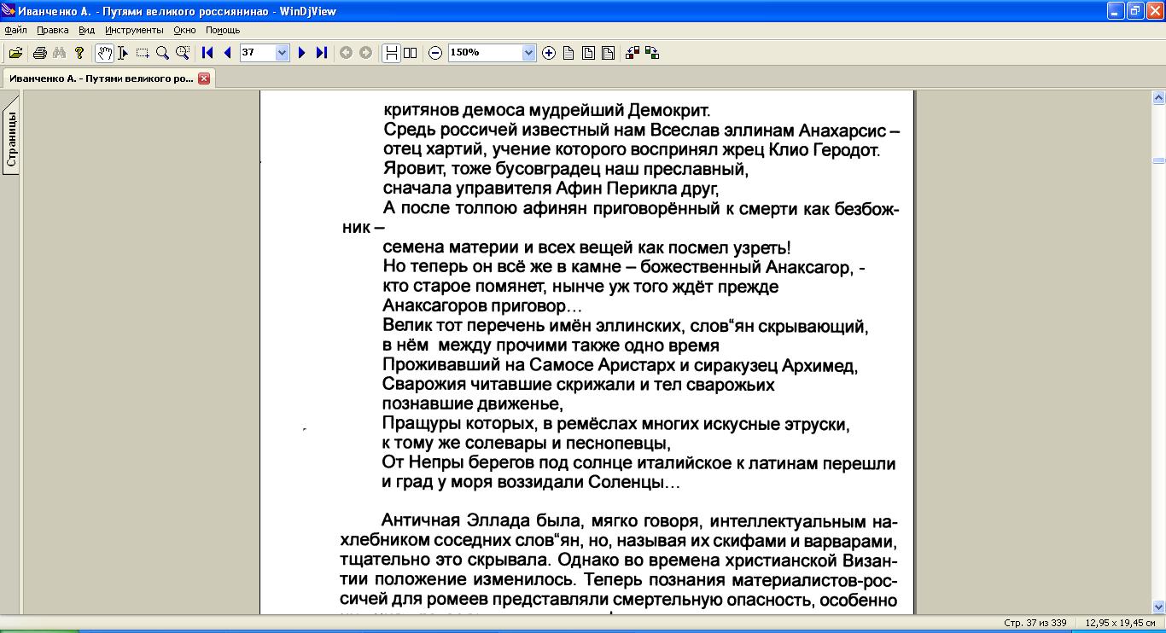
Task: Toggle facing pages layout mode
Action: 411,53
